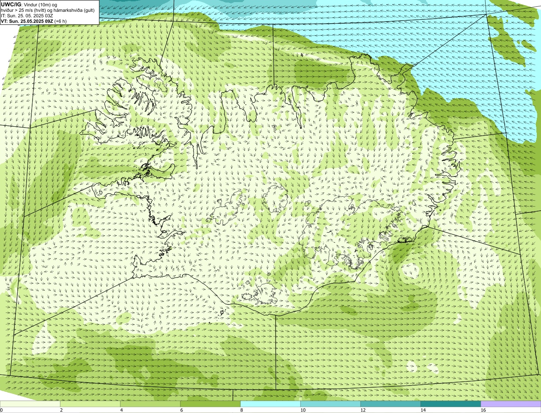The height and width of the screenshot is (413, 541).
Task: Click the legend scale label "4"
Action: click(121, 410)
